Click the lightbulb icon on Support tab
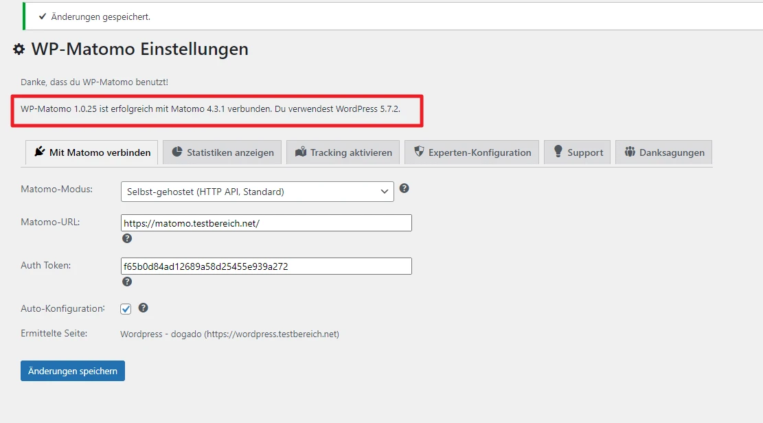Viewport: 763px width, 423px height. (558, 152)
